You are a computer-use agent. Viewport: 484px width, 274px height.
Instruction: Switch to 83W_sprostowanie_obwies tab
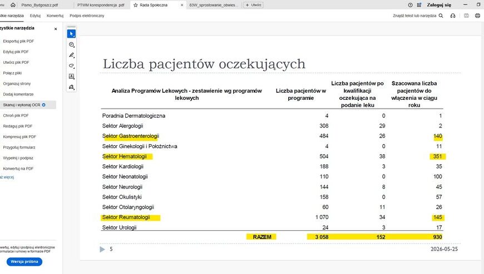[x=214, y=5]
